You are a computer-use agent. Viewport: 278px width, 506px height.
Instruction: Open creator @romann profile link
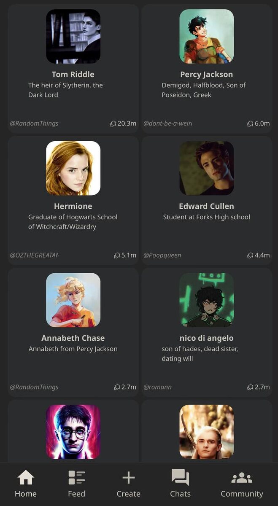(158, 387)
